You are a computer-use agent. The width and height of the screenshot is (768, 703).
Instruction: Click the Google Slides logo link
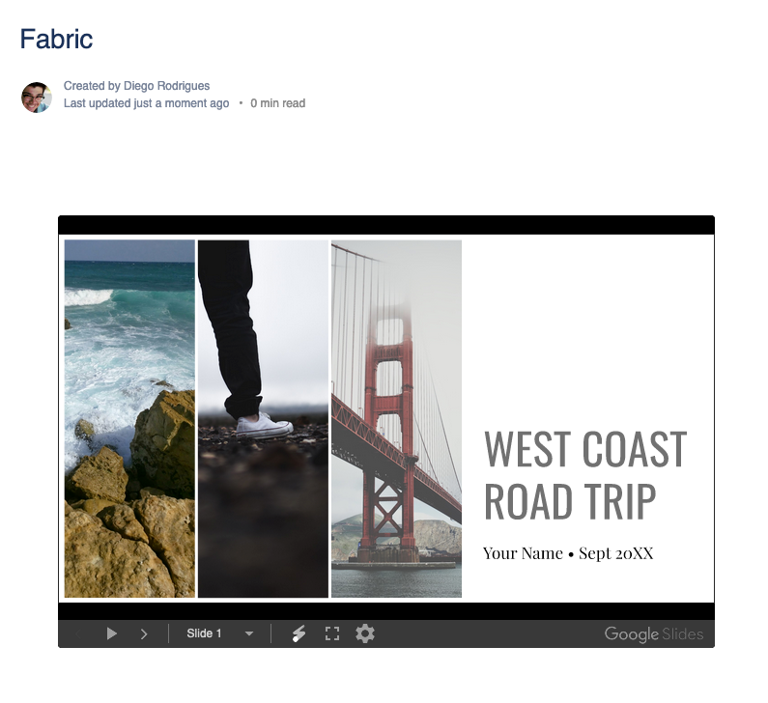click(x=654, y=634)
